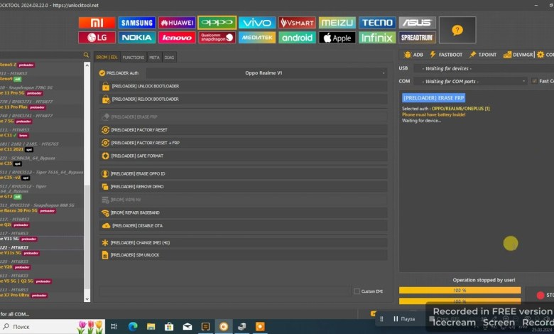Viewport: 554px width, 334px height.
Task: Click the Xiaomi Mi brand logo
Action: [97, 23]
